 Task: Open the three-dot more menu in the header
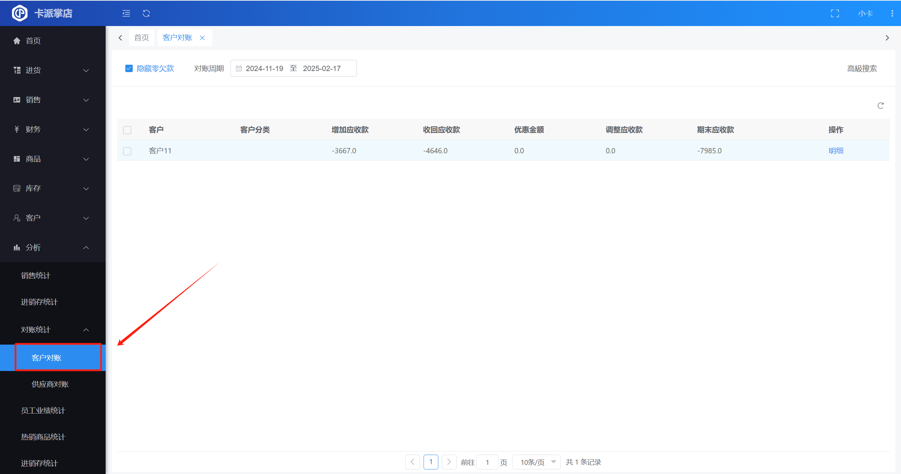892,13
